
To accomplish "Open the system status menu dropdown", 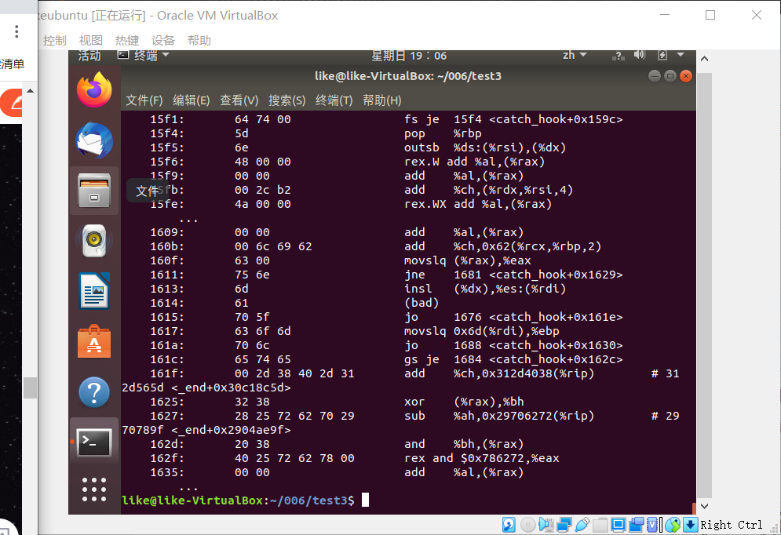I will click(680, 55).
